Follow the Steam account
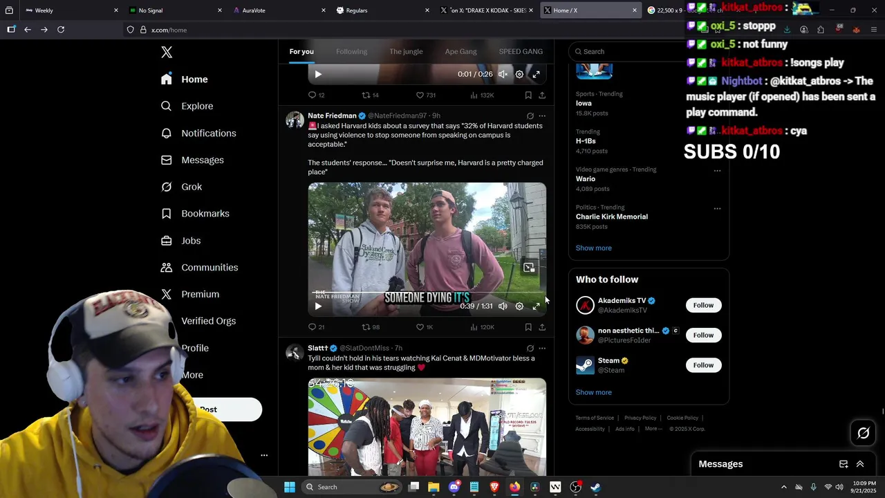The width and height of the screenshot is (885, 498). pos(703,365)
